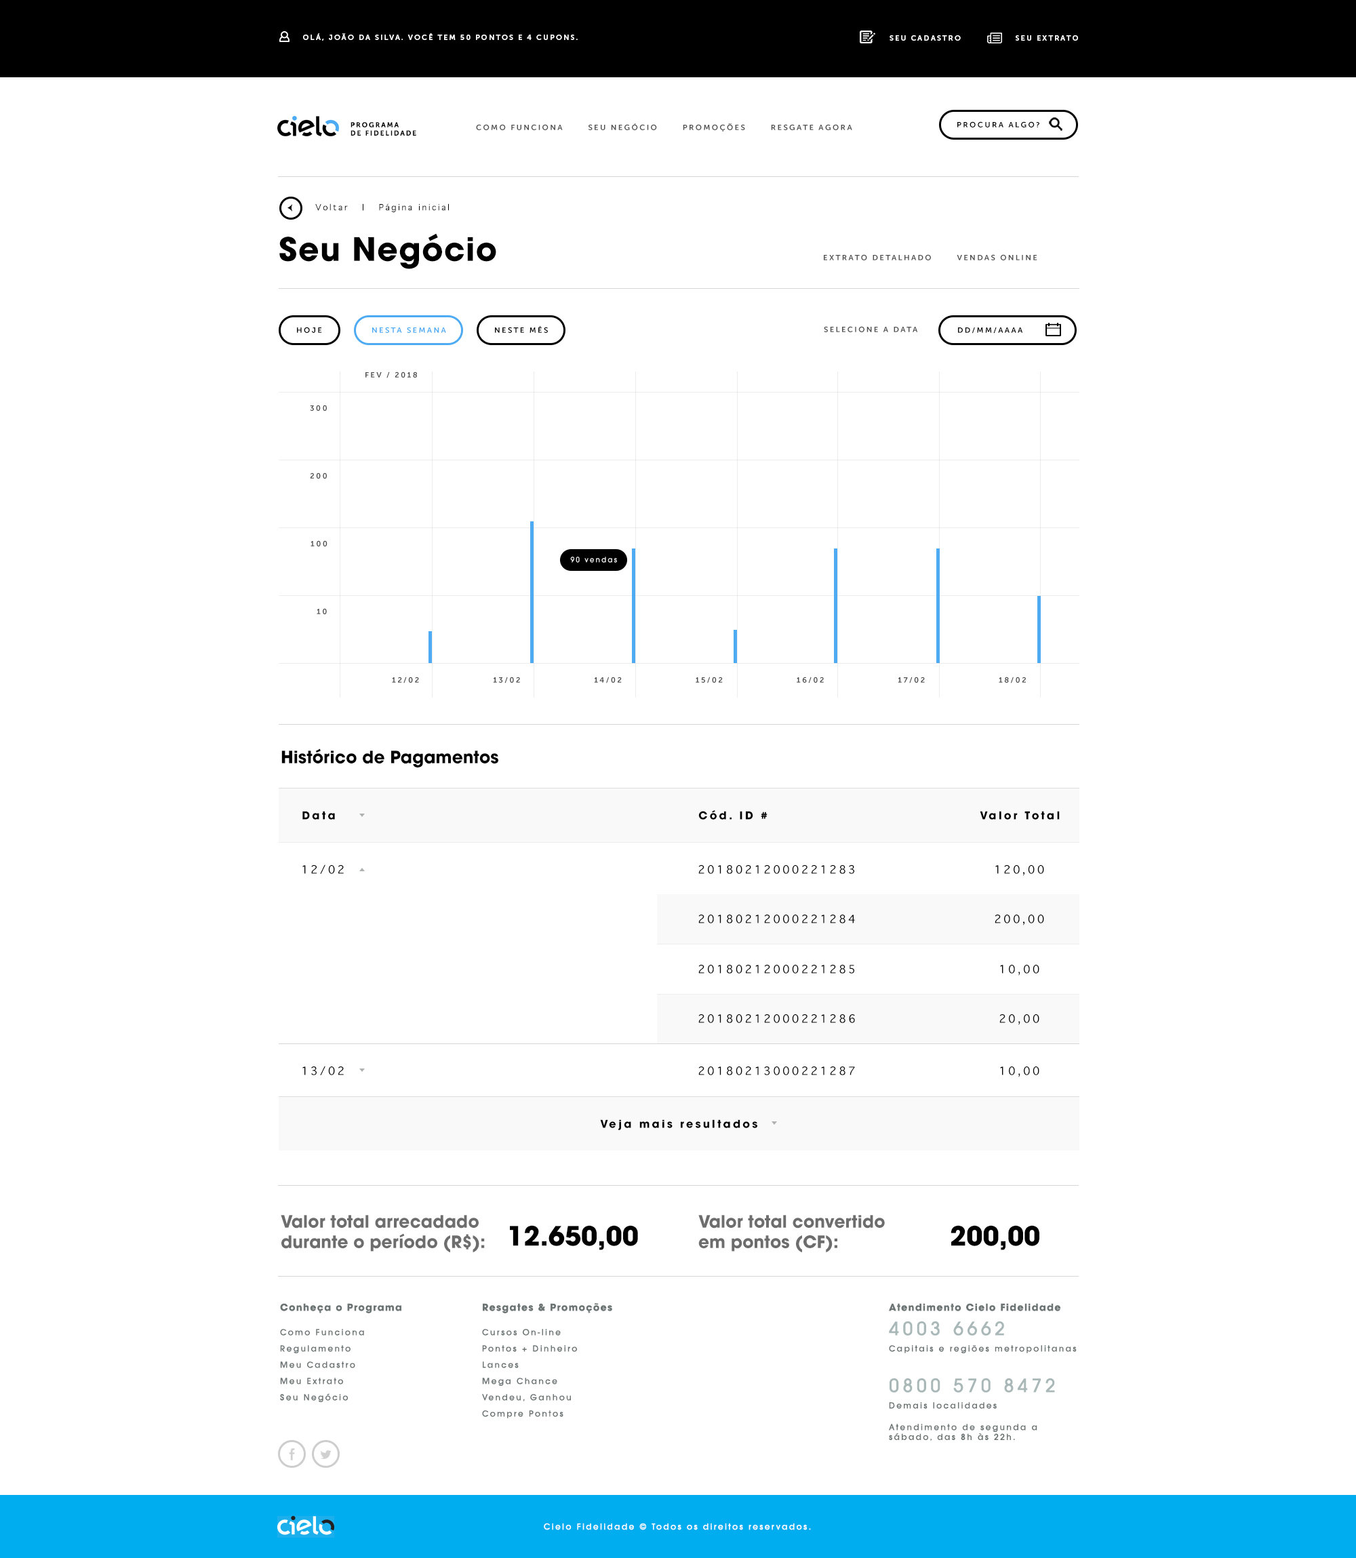
Task: Open the Facebook social icon
Action: coord(292,1454)
